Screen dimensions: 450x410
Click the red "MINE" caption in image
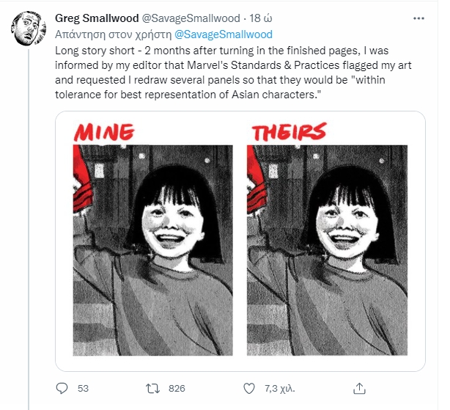(x=104, y=132)
